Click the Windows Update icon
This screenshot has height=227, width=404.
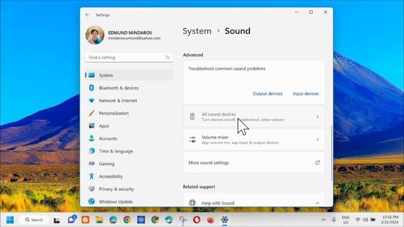point(92,201)
